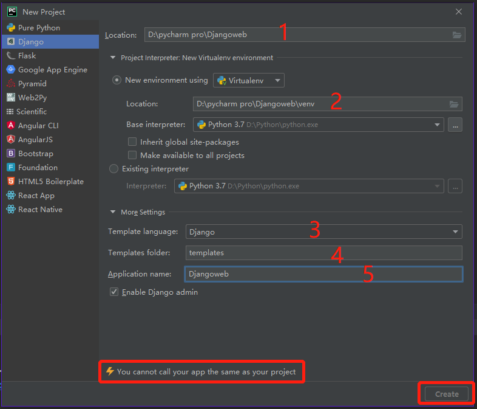Screen dimensions: 477x409
Task: Select Google App Engine project type
Action: (x=50, y=70)
